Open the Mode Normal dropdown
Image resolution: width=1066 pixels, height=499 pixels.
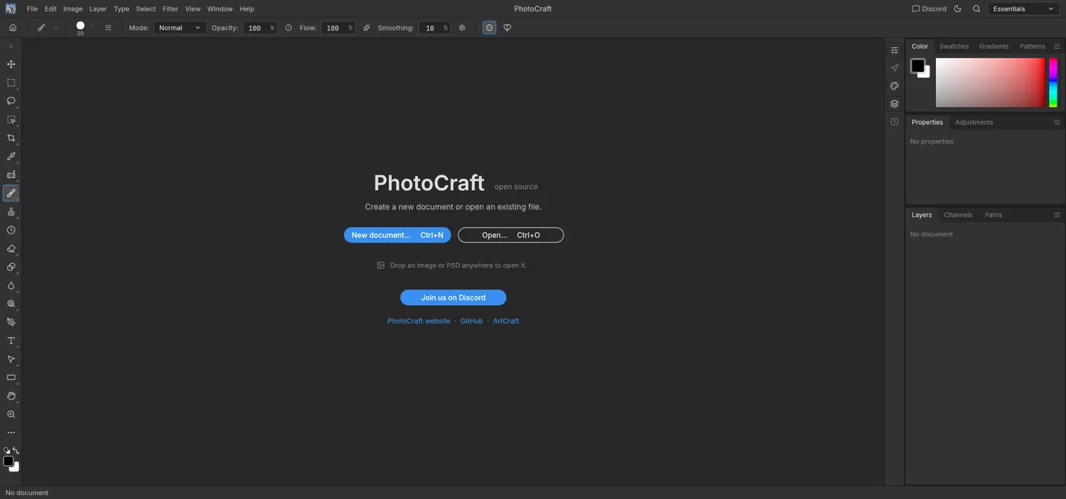[180, 28]
